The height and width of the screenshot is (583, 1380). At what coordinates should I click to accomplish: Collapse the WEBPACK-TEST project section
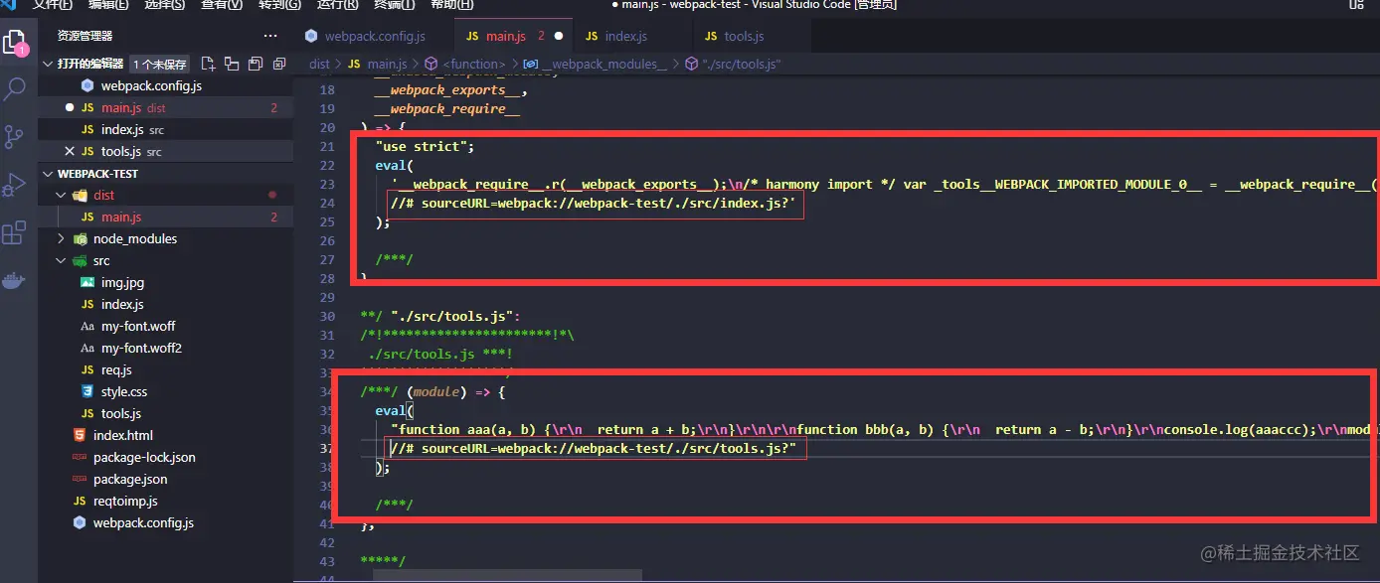click(x=47, y=173)
